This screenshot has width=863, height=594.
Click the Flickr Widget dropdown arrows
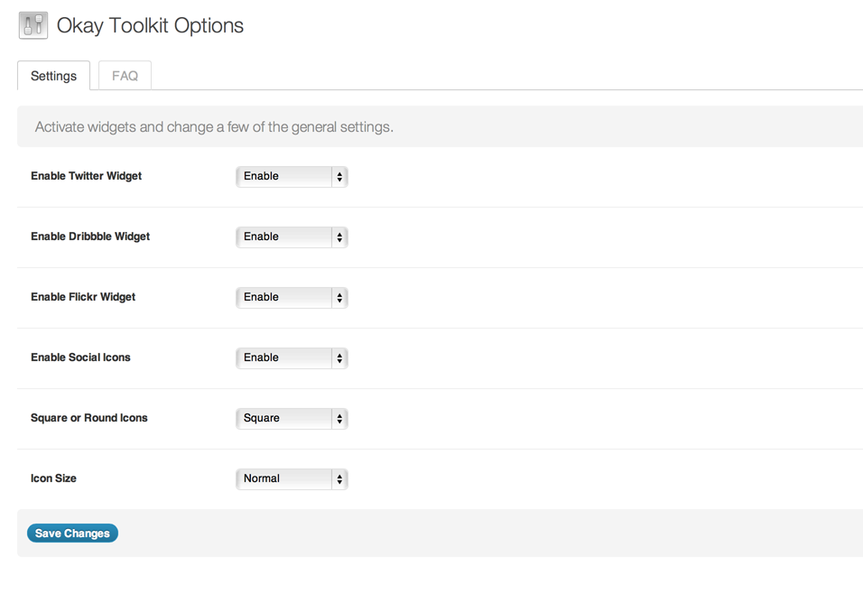(x=339, y=298)
